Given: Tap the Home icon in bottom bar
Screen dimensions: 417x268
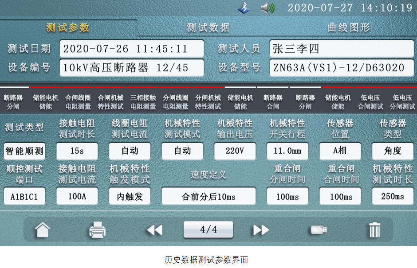Looking at the screenshot, I should click(x=43, y=230).
